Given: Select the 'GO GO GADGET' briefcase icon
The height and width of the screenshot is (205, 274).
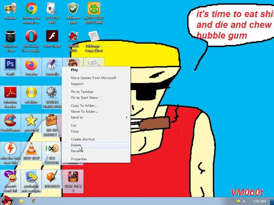Looking at the screenshot, I should click(52, 125).
